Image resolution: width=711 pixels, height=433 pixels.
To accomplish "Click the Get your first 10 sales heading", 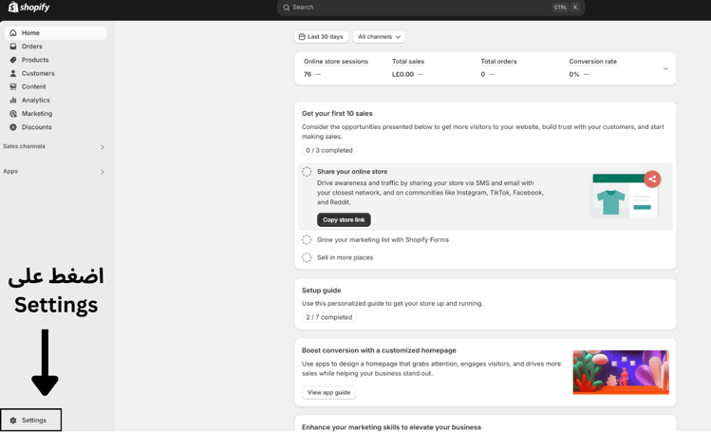I will 337,113.
